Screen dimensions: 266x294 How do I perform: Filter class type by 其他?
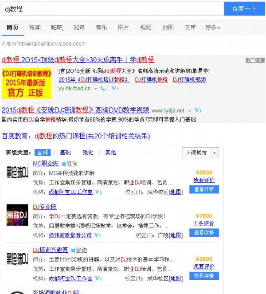110,153
